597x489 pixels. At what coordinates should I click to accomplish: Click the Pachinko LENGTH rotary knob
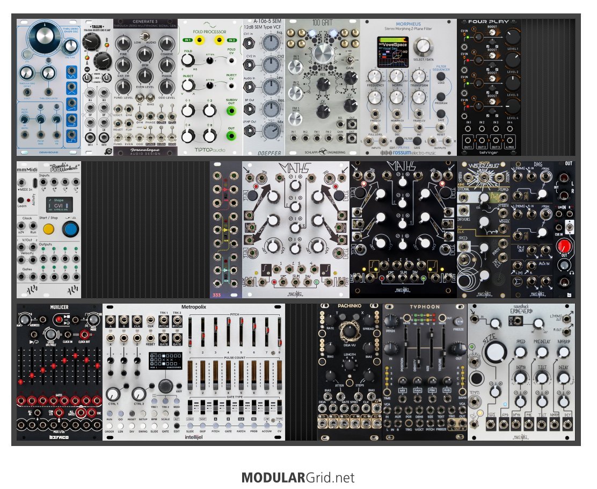pos(349,365)
